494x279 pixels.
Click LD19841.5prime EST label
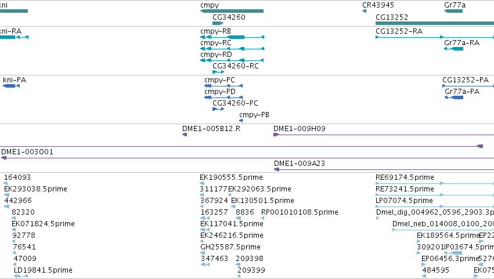(43, 270)
